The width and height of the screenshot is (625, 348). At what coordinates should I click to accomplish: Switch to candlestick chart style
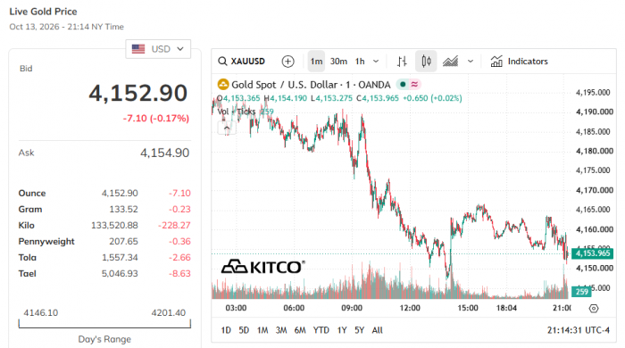coord(426,62)
